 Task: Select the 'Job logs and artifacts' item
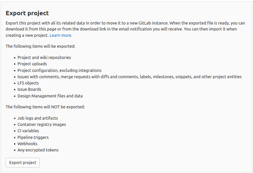point(37,118)
